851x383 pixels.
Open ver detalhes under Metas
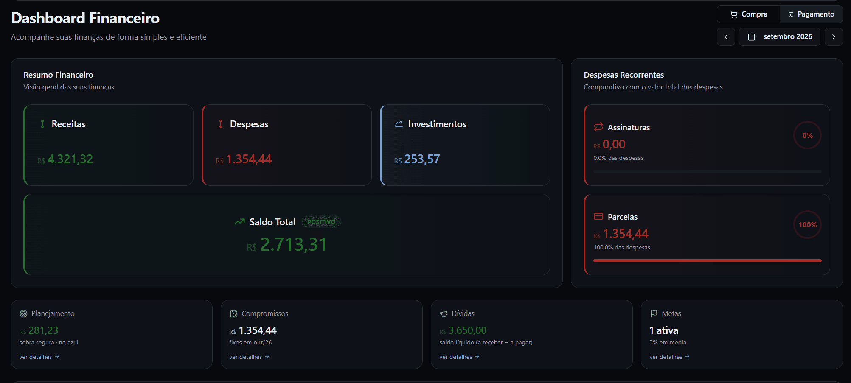pos(669,357)
